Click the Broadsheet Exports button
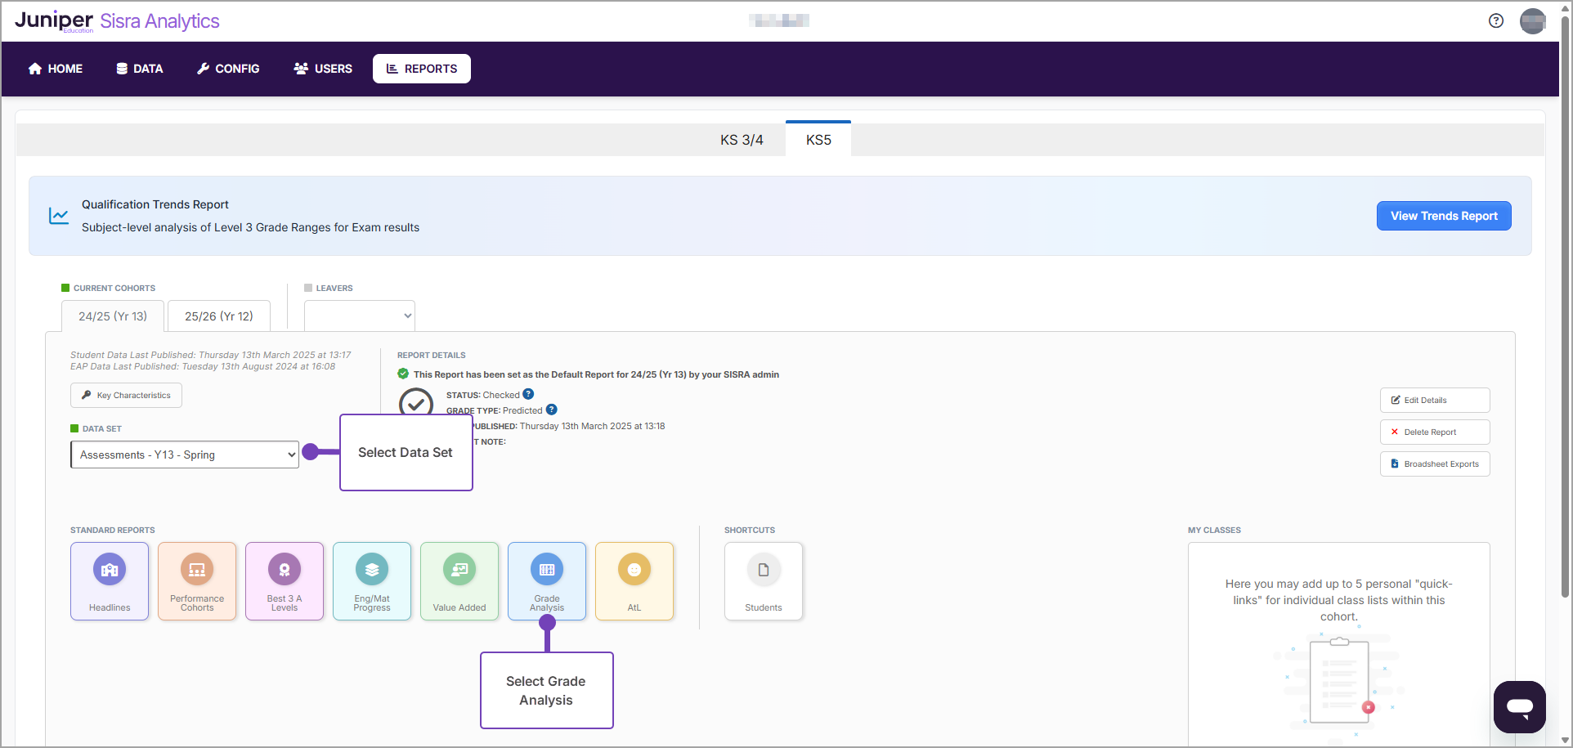 1435,464
